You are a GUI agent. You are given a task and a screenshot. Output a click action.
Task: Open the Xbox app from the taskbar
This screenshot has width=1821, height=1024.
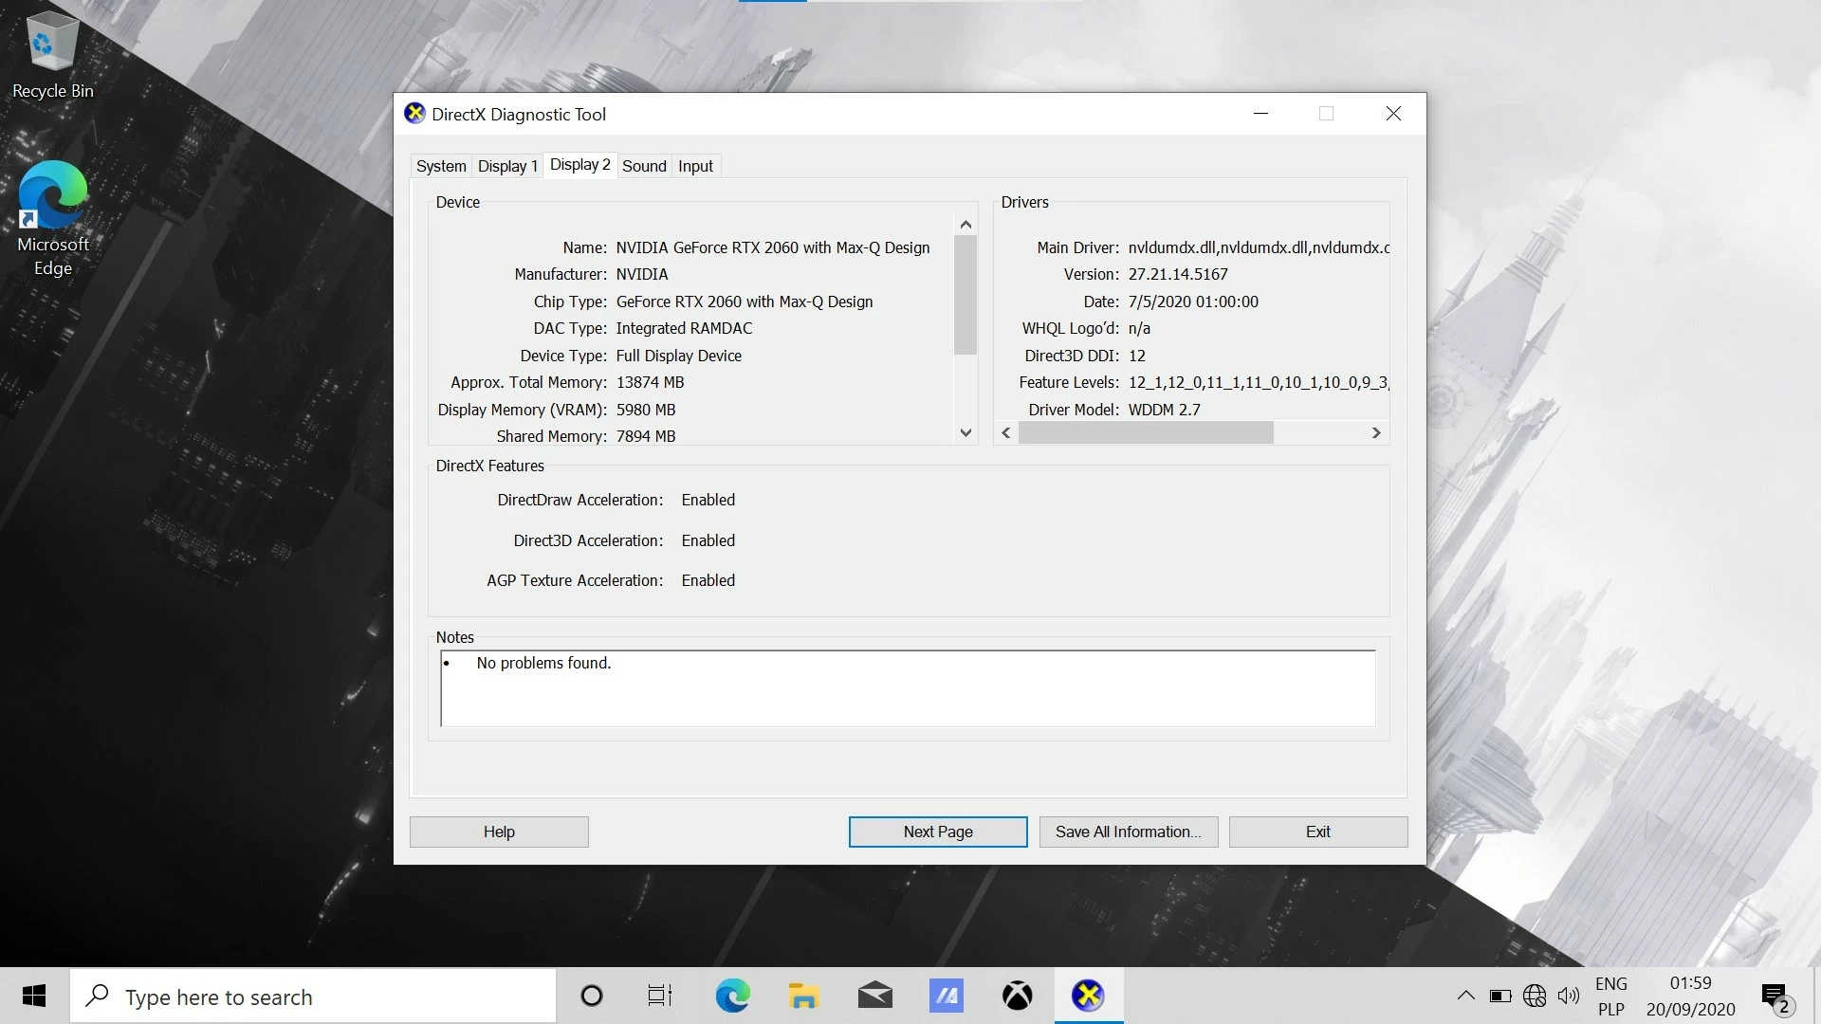click(1017, 996)
